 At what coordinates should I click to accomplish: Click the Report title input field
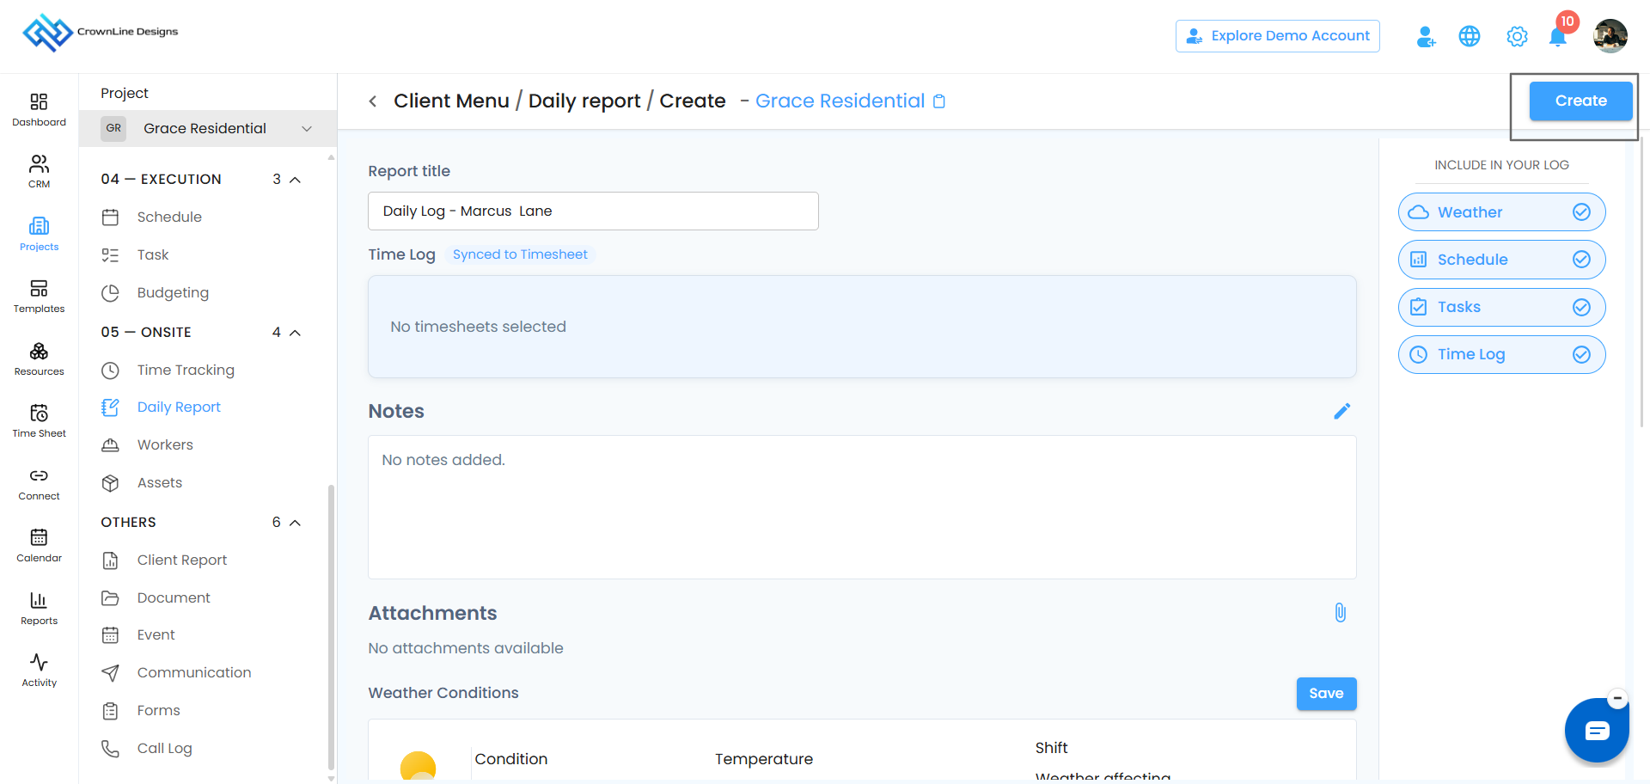(593, 211)
